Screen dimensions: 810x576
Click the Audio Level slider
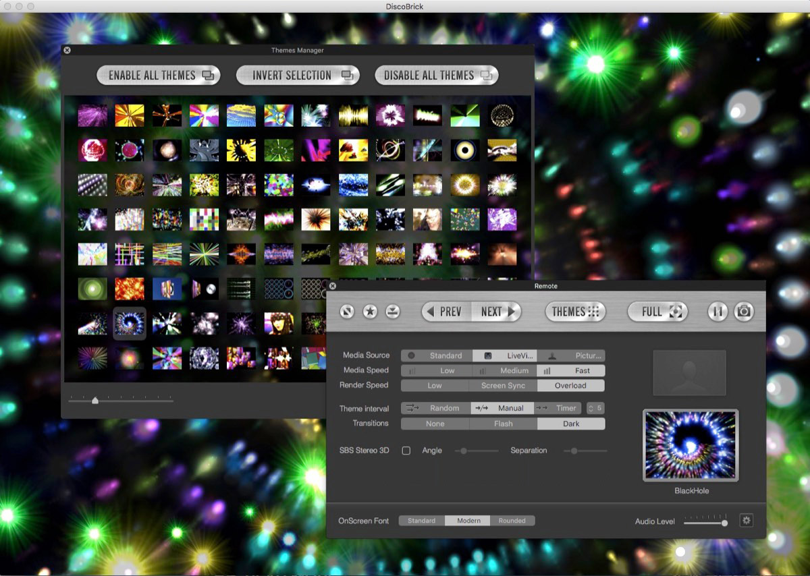(705, 521)
